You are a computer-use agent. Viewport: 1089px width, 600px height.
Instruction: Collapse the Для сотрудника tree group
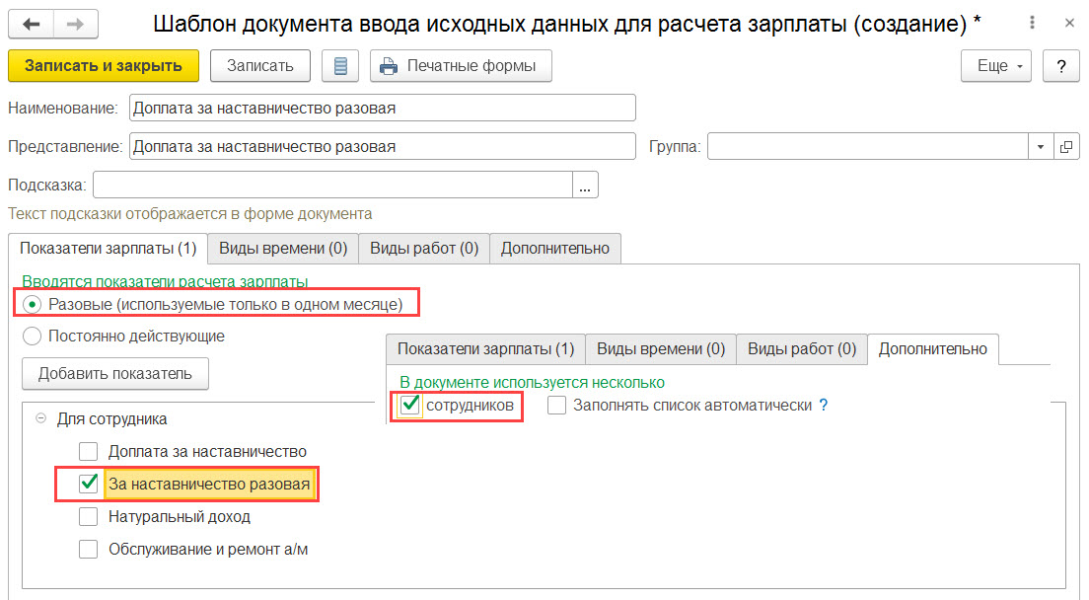tap(41, 418)
